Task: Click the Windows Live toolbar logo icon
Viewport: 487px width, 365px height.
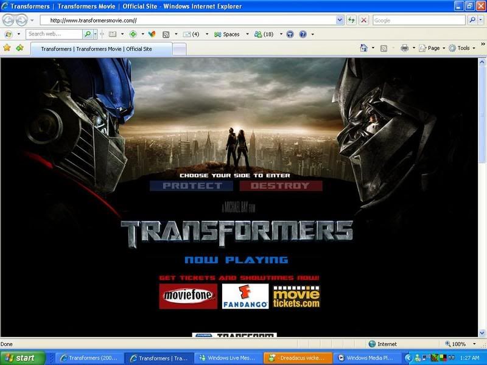Action: [9, 34]
